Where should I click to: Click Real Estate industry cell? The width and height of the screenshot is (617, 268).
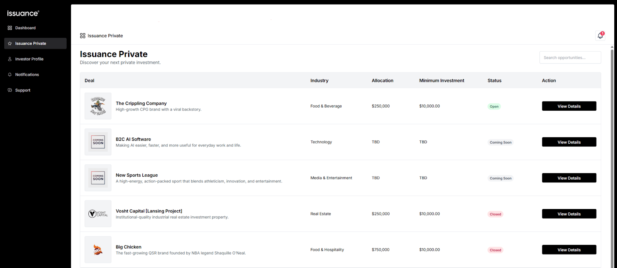[x=320, y=214]
